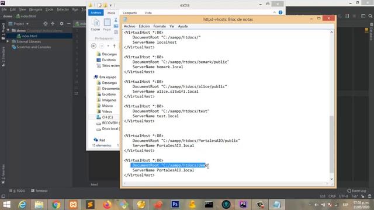Click the PhpStorm search everywhere magnifier icon
This screenshot has width=374, height=210.
coord(370,16)
